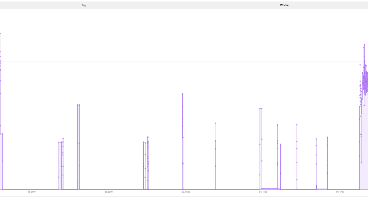368x197 pixels.
Task: Click the Do. 13:00 axis label
Action: 263,192
